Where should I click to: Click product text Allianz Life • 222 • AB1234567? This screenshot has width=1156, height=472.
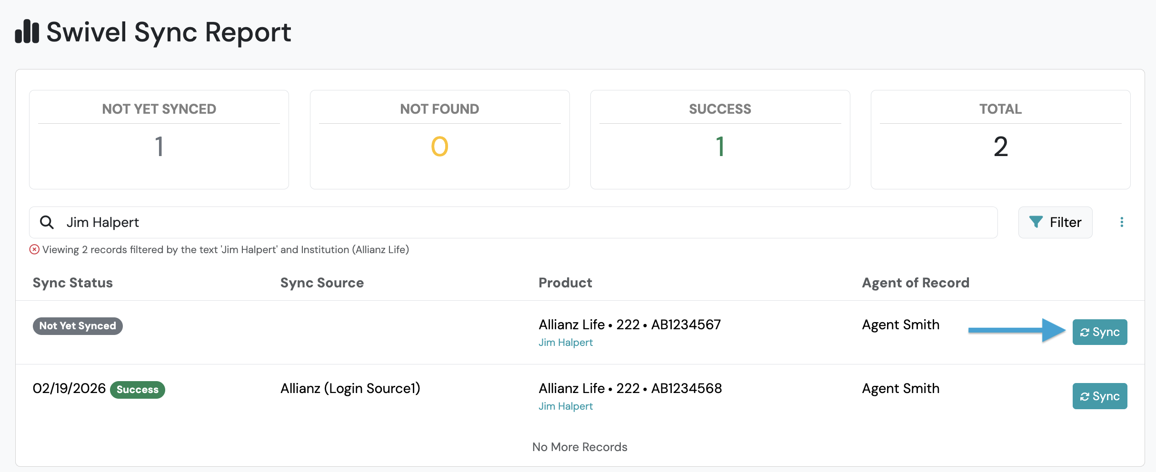(x=630, y=324)
